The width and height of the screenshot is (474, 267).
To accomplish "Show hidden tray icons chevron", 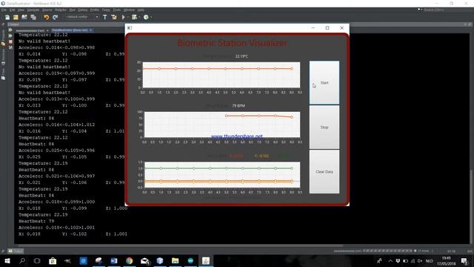I will pyautogui.click(x=390, y=260).
